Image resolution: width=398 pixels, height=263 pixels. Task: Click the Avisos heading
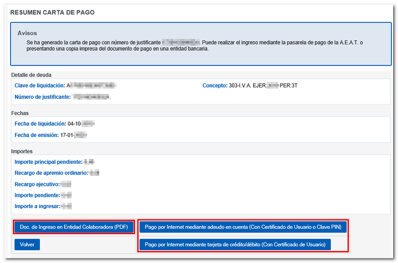[27, 33]
